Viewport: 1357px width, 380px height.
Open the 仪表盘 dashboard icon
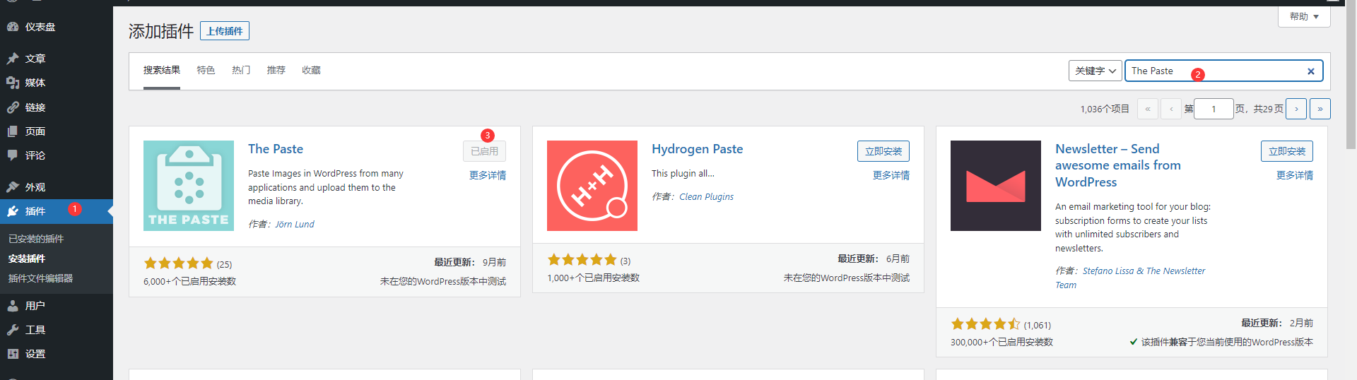[13, 27]
